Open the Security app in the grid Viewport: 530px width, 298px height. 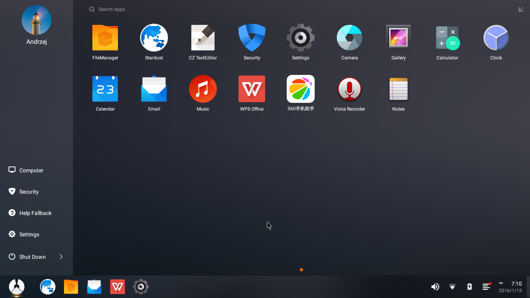point(252,38)
